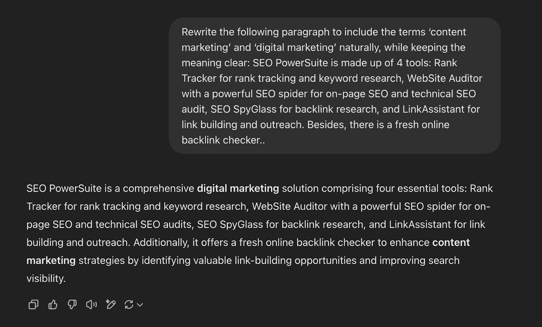Viewport: 542px width, 327px height.
Task: Click 'SEO PowerSuite' starting the response
Action: click(64, 189)
